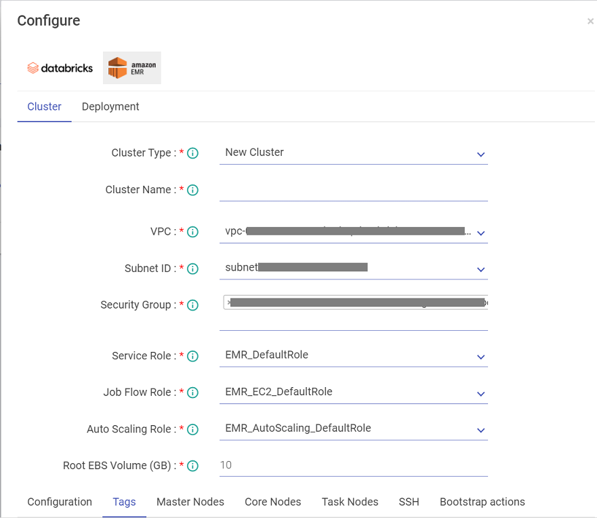The width and height of the screenshot is (597, 518).
Task: Open the Task Nodes tab
Action: pyautogui.click(x=350, y=502)
